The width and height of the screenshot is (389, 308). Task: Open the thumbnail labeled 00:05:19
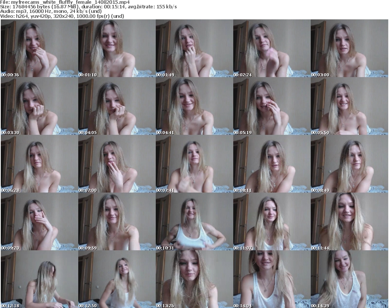coord(272,106)
